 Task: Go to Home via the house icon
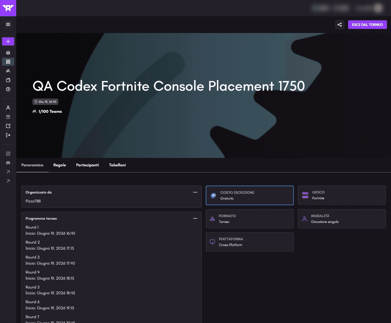(x=8, y=53)
